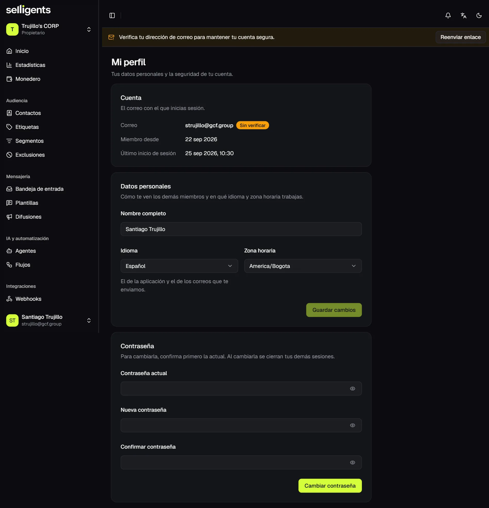This screenshot has width=489, height=508.
Task: Toggle the sidebar panel icon
Action: point(112,15)
